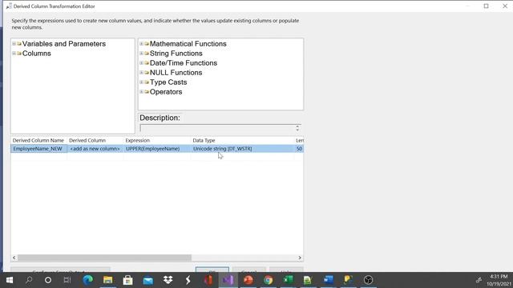Close the Derived Column Transformation Editor
This screenshot has height=288, width=513.
tap(505, 6)
